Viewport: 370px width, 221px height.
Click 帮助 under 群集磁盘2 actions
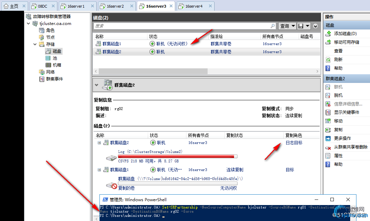point(338,164)
